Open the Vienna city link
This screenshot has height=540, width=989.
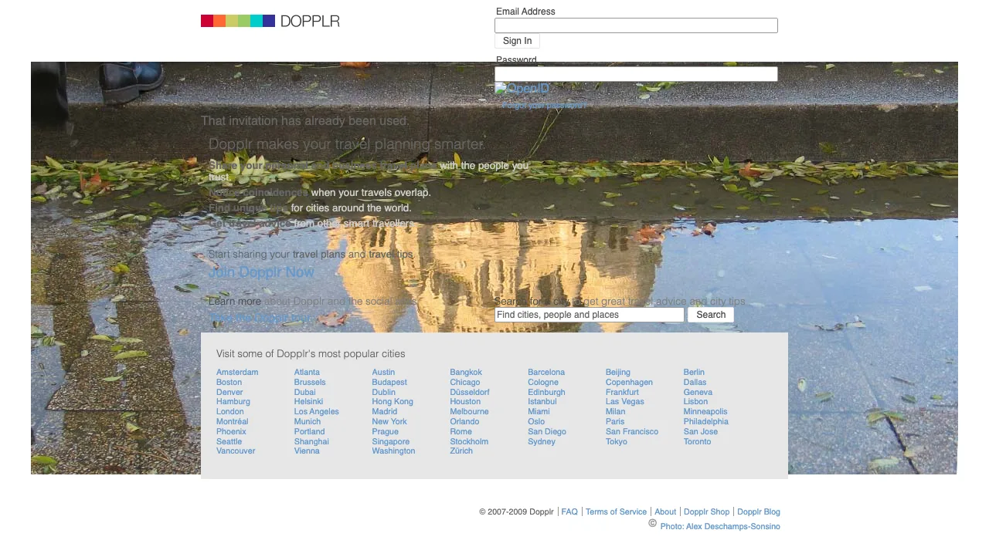pos(307,451)
